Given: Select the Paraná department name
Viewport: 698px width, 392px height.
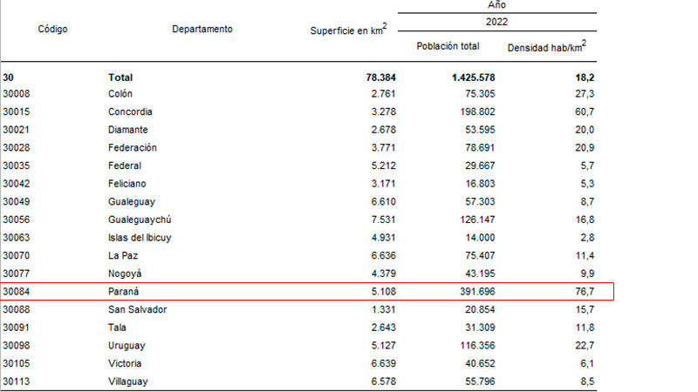Looking at the screenshot, I should click(x=123, y=292).
